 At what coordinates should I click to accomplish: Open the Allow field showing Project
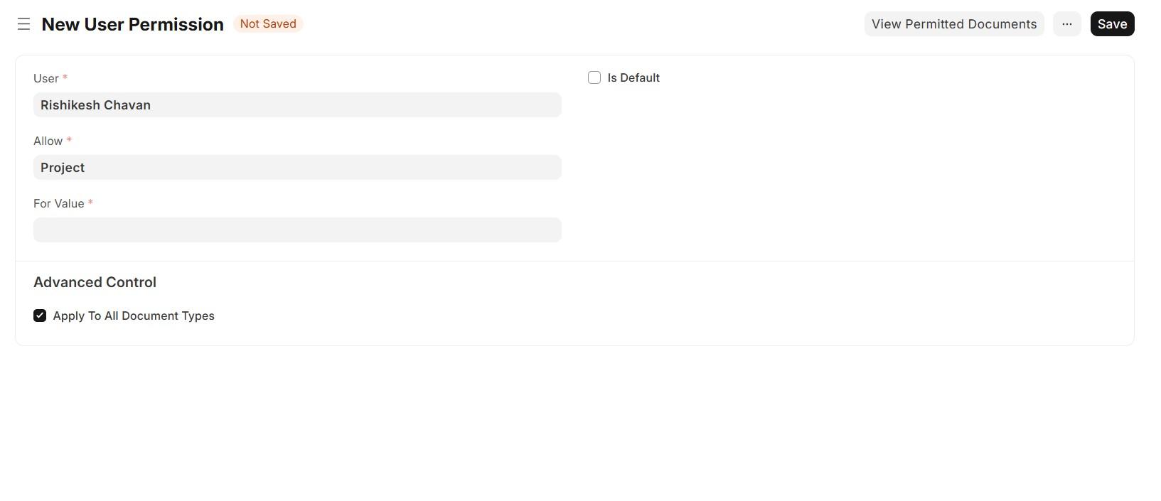click(x=297, y=168)
